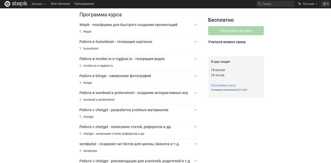Open the points counter icon showing 0
The width and height of the screenshot is (331, 163).
[326, 4]
